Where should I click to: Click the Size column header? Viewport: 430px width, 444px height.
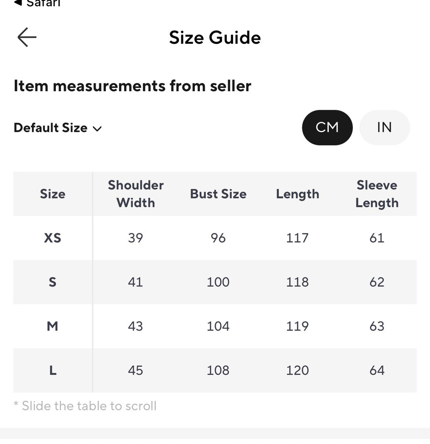[x=52, y=194]
